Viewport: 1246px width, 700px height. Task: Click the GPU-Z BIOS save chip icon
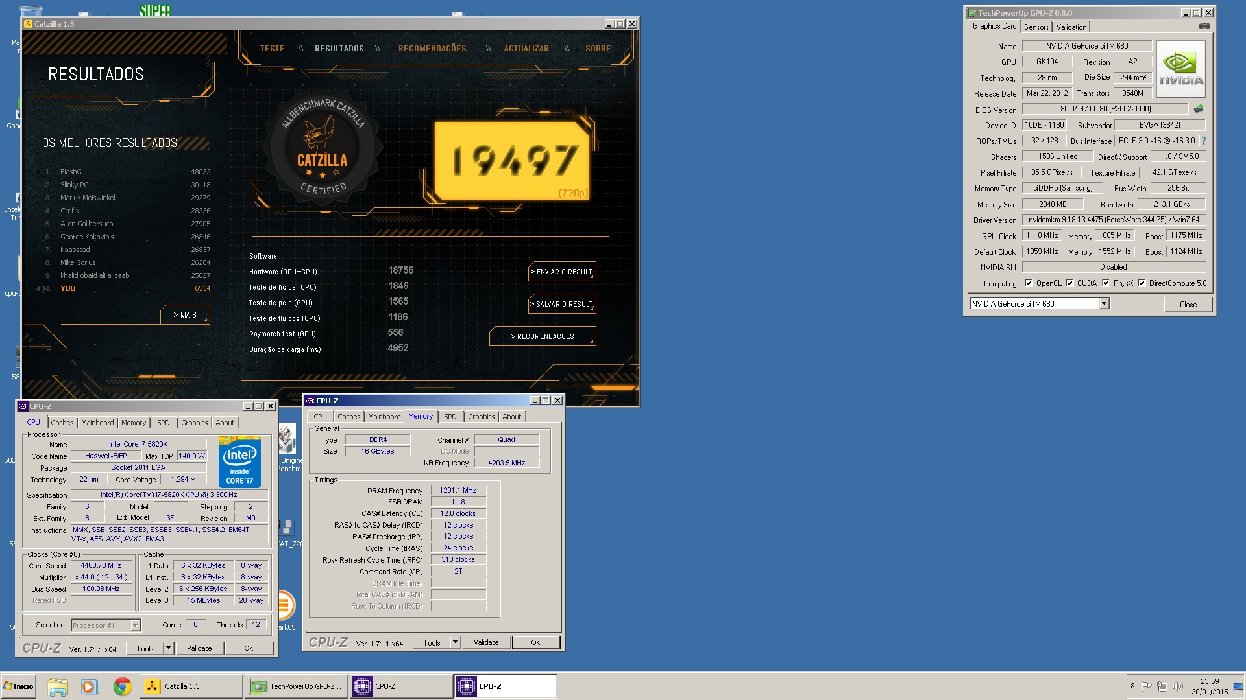click(x=1199, y=109)
